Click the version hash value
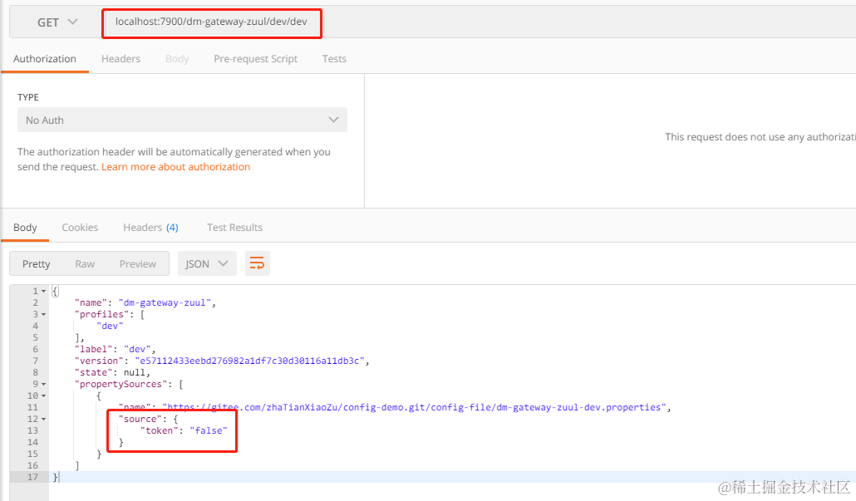The width and height of the screenshot is (856, 501). pos(249,361)
